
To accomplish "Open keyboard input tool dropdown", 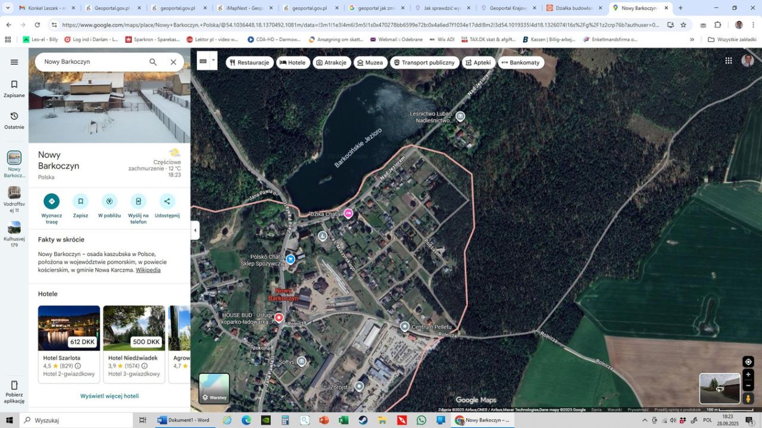I will pos(213,61).
